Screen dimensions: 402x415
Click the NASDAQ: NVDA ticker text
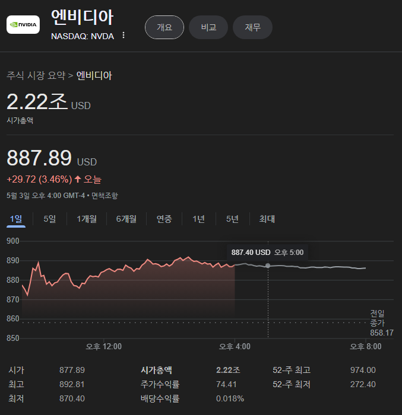(x=83, y=36)
